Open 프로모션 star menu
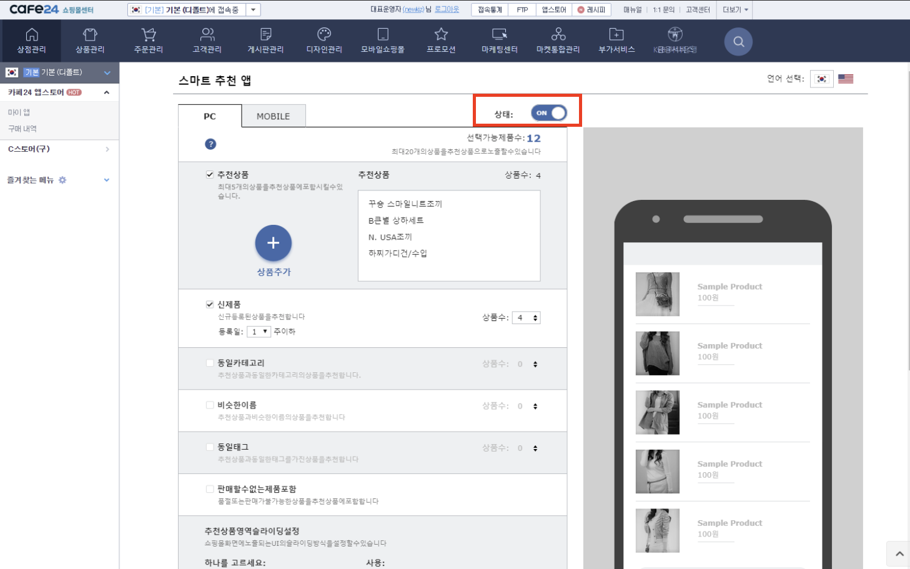 pyautogui.click(x=441, y=41)
